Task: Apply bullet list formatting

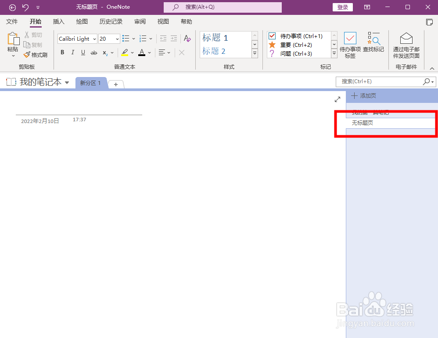Action: pos(126,39)
